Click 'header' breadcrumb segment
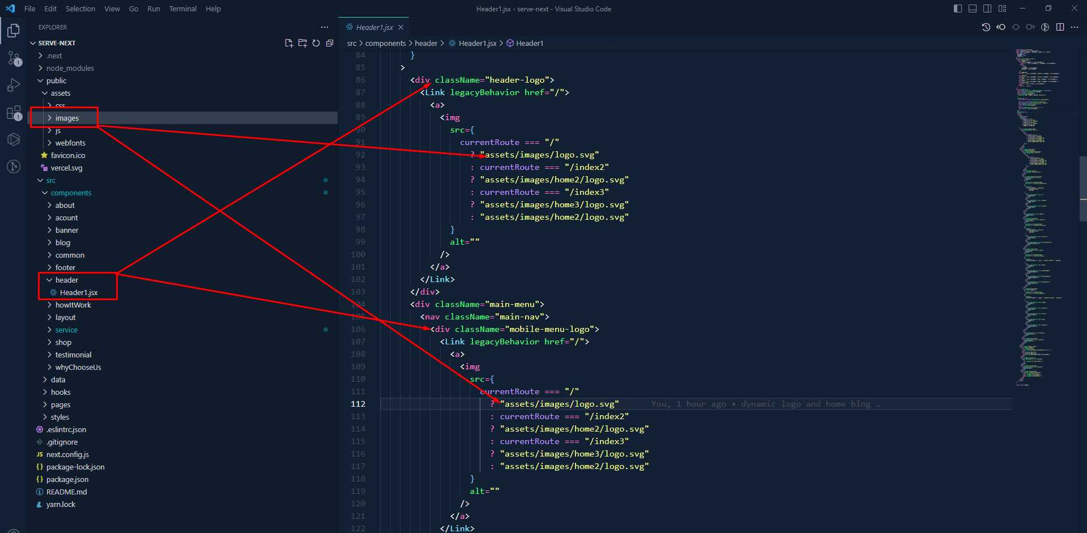Viewport: 1087px width, 533px height. [426, 43]
